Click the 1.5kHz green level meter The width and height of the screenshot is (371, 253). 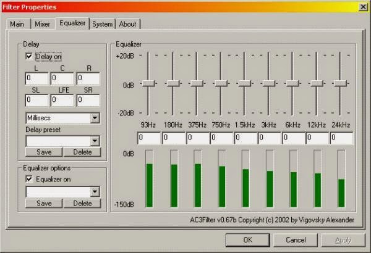pyautogui.click(x=245, y=178)
